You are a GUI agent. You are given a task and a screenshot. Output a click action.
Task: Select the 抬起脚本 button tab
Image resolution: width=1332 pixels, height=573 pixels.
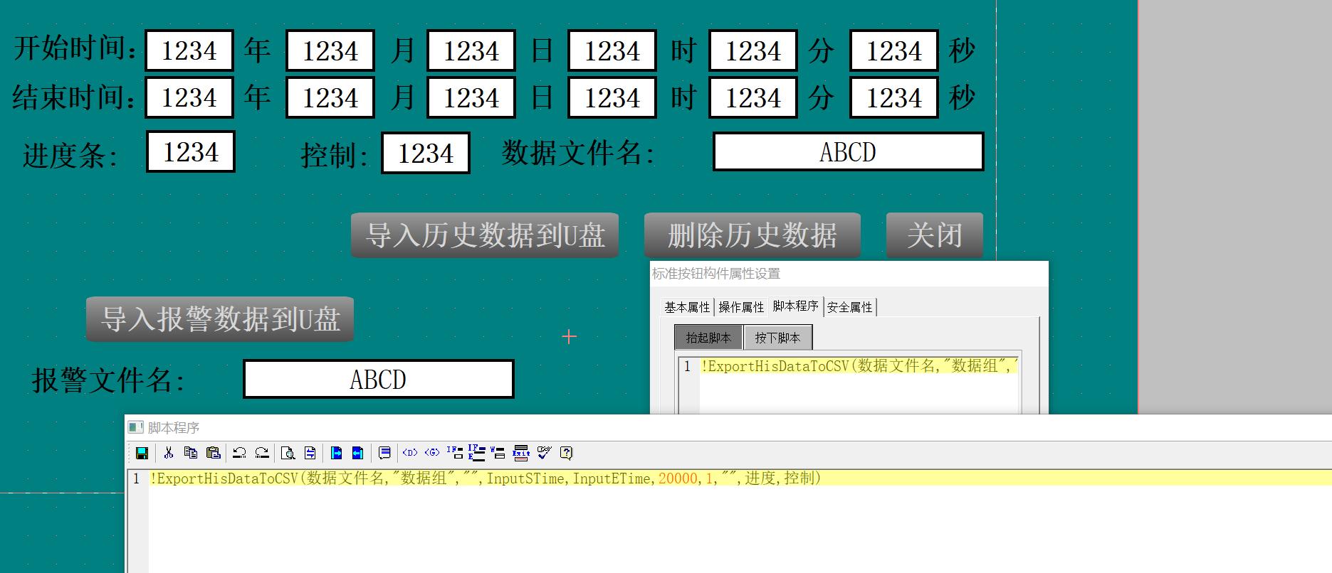pos(708,338)
